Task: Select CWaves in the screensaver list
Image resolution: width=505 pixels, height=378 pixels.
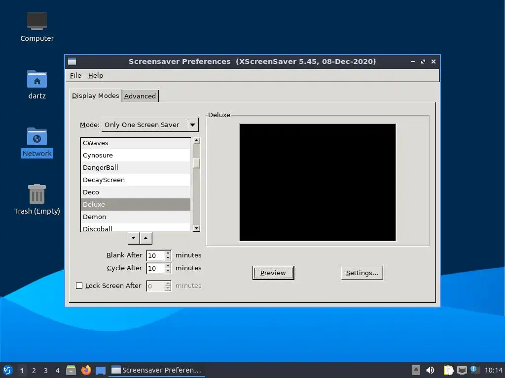Action: tap(136, 143)
